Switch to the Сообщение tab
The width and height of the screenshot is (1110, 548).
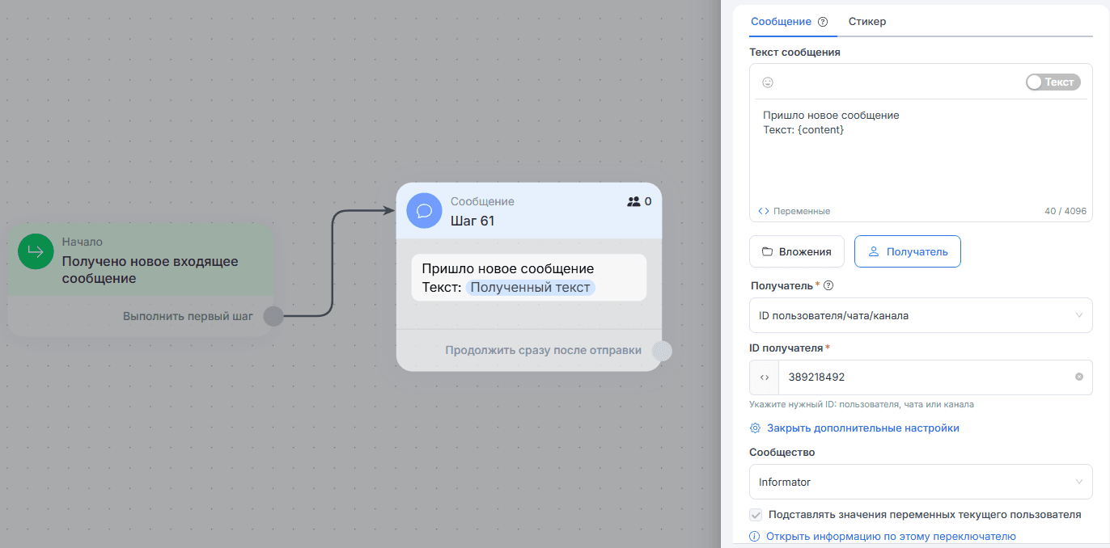(781, 22)
